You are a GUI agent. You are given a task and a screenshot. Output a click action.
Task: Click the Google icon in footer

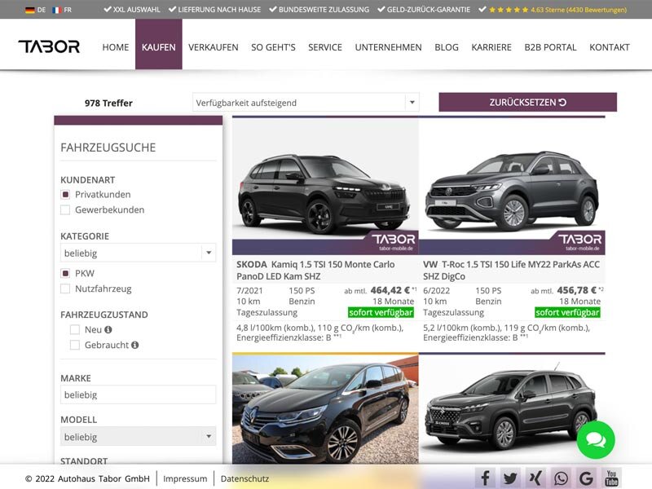pyautogui.click(x=585, y=478)
